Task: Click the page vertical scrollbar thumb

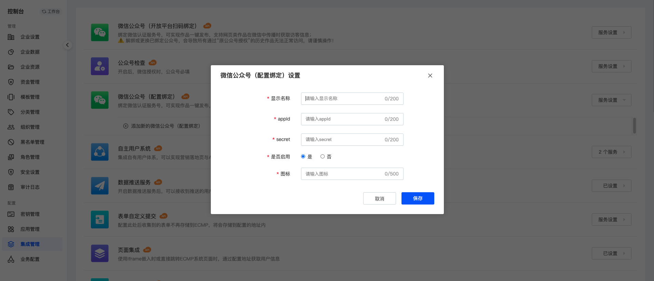Action: (x=634, y=126)
